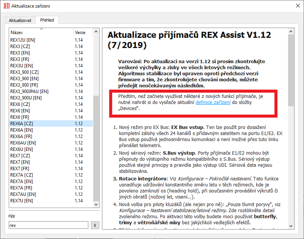This screenshot has height=239, width=304.
Task: Select the REX7 [CZ] device row
Action: (x=51, y=156)
